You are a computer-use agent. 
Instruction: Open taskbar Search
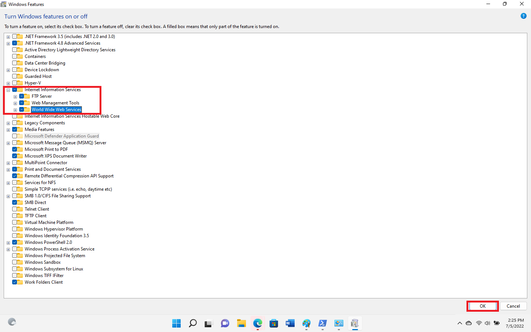point(192,324)
